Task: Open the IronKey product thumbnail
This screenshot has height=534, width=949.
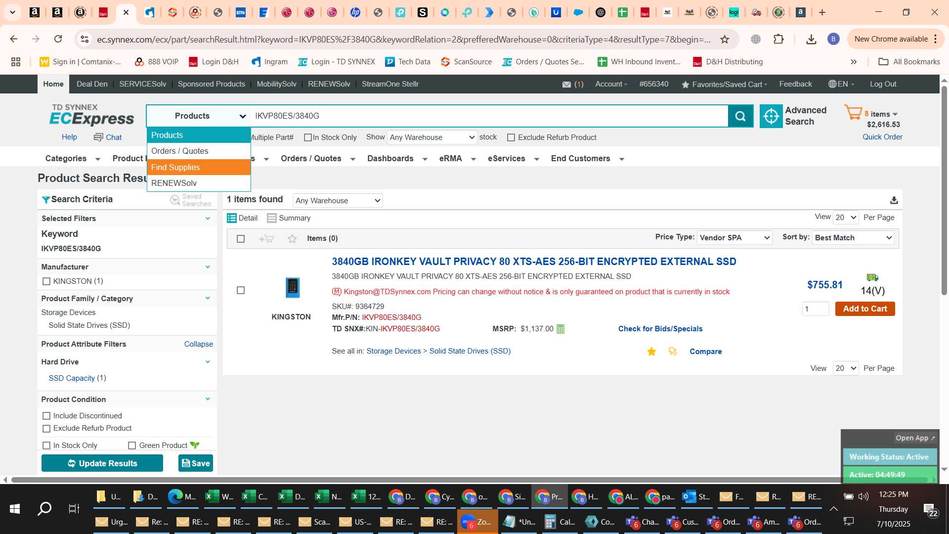Action: coord(293,288)
